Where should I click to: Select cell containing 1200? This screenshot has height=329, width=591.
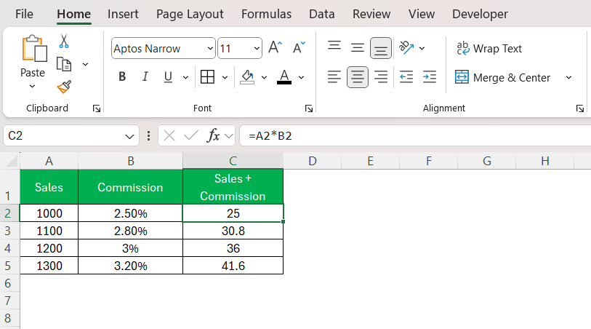coord(49,248)
